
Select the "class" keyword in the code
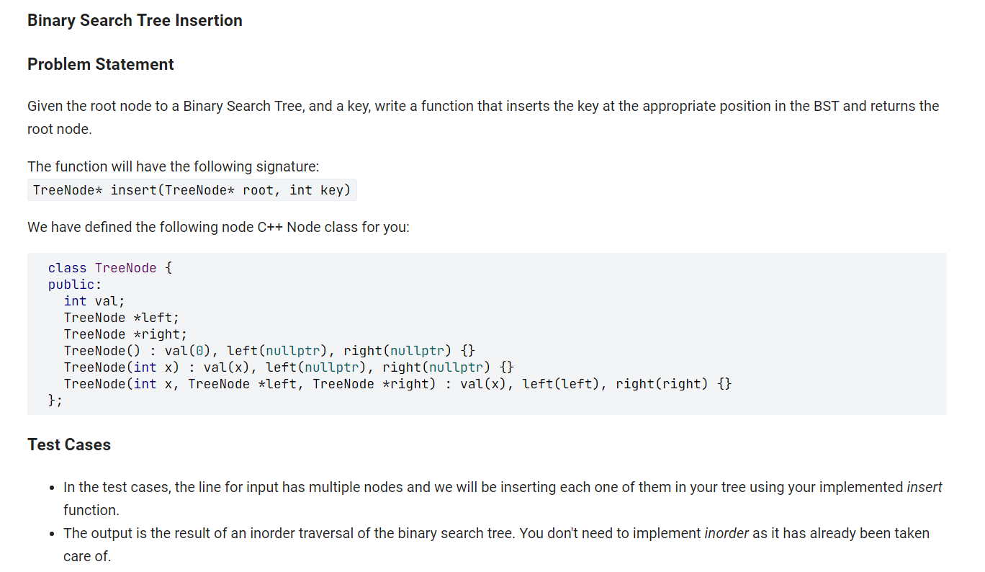tap(67, 267)
